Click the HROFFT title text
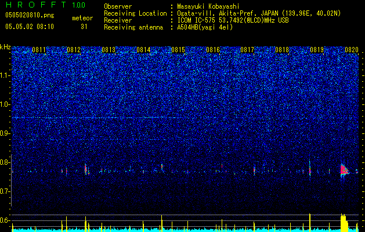This screenshot has width=365, height=232. 37,5
